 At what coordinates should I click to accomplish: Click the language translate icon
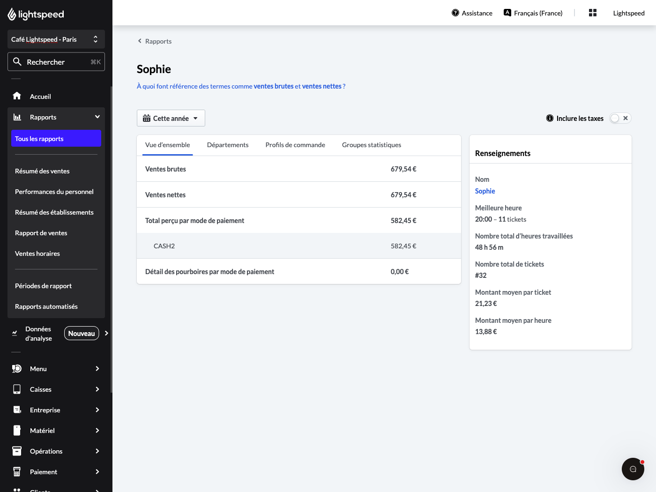(x=507, y=13)
